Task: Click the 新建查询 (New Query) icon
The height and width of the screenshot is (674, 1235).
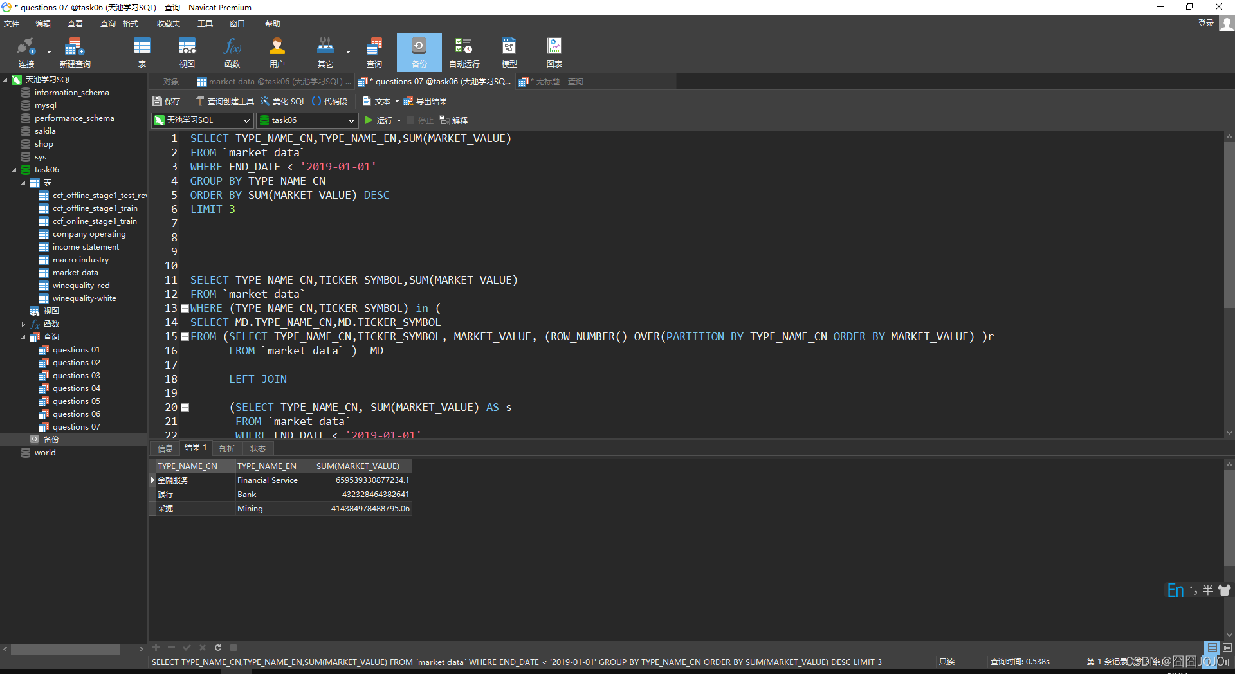Action: coord(75,52)
